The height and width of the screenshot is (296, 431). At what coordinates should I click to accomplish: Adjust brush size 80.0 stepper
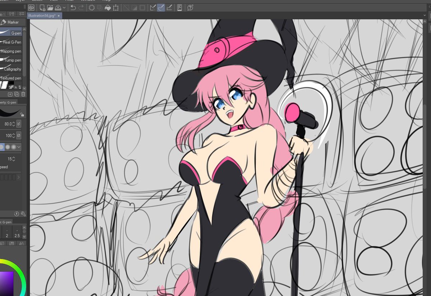(13, 124)
